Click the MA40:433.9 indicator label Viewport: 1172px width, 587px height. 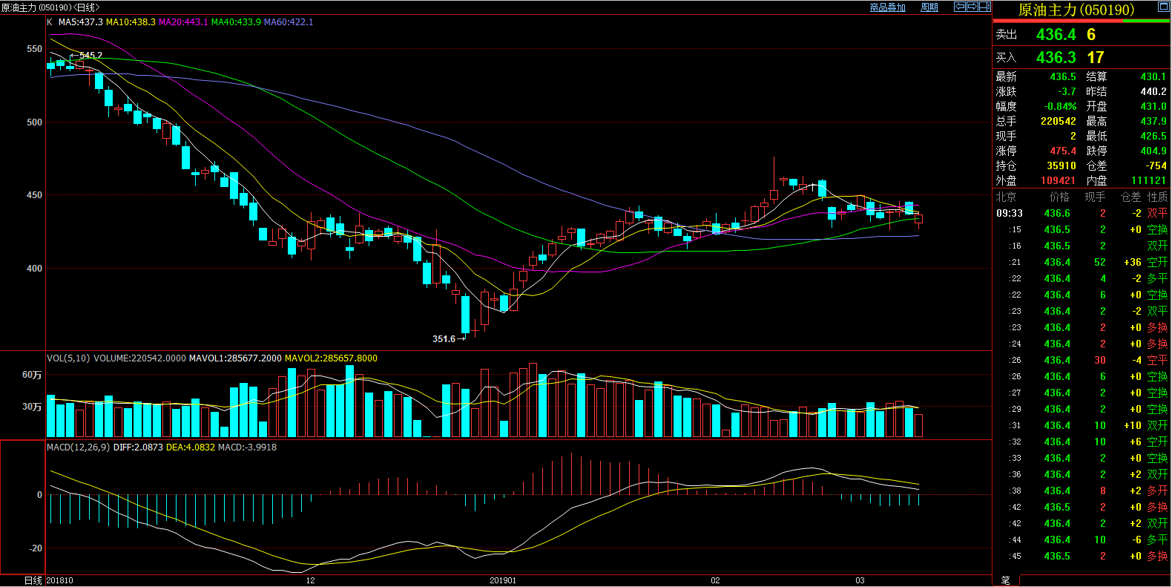[236, 22]
